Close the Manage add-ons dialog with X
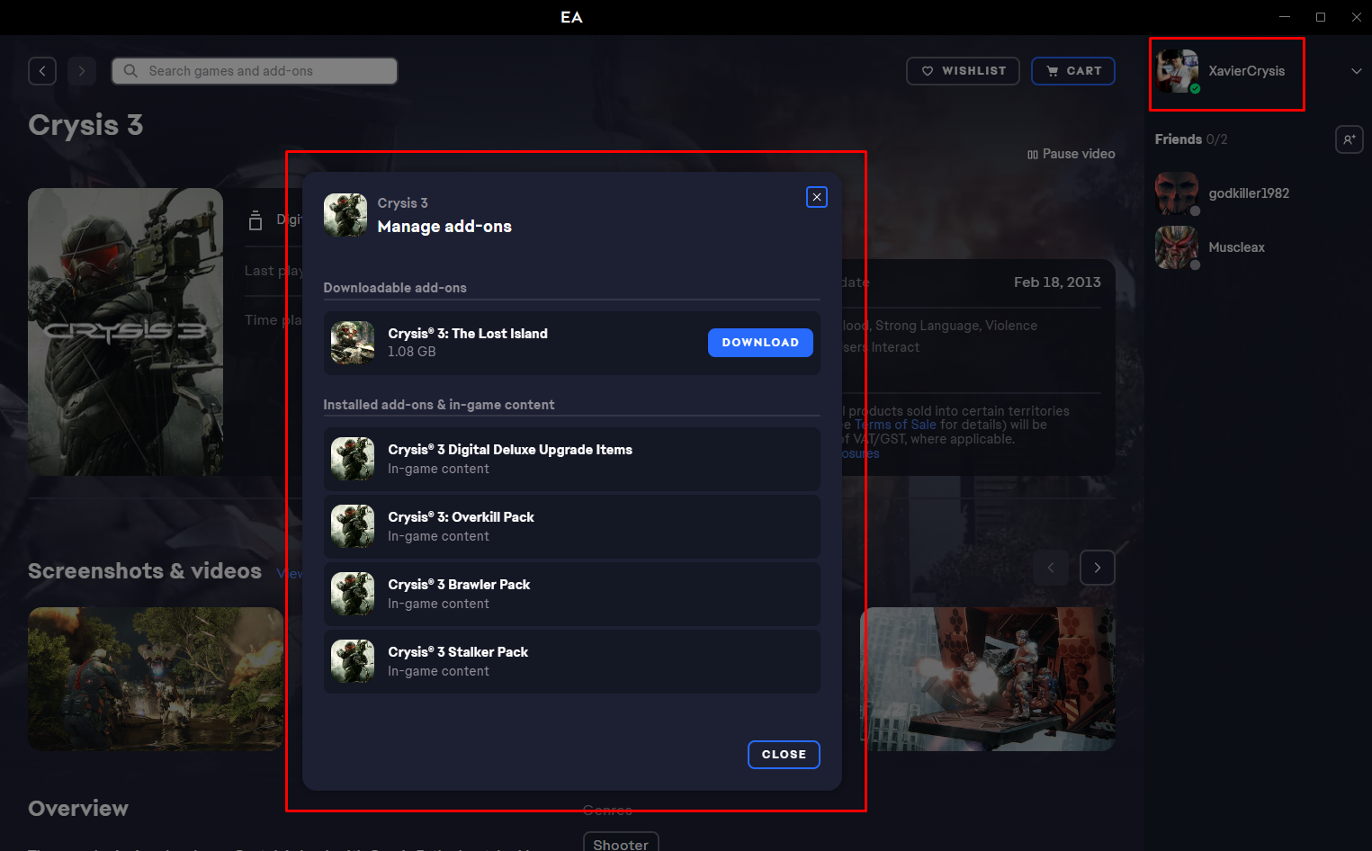The width and height of the screenshot is (1372, 851). click(816, 197)
